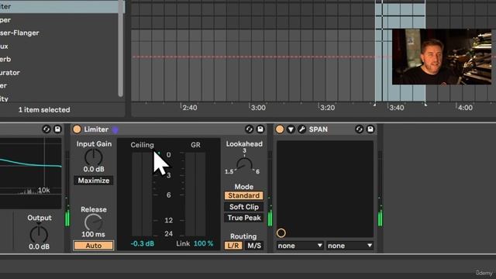Set routing to M/S
The height and width of the screenshot is (279, 496).
pyautogui.click(x=254, y=246)
